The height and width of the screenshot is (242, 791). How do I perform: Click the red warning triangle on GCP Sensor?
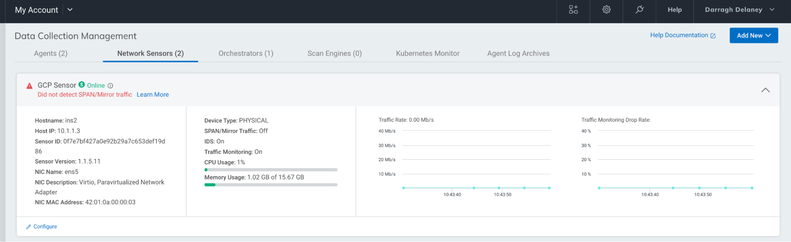[x=29, y=86]
